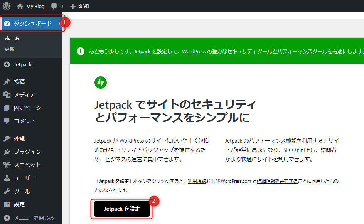
Task: Click the home icon beside My Blog
Action: pos(20,6)
